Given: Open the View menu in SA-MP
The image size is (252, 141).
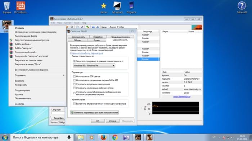Looking at the screenshot, I should [59, 23].
